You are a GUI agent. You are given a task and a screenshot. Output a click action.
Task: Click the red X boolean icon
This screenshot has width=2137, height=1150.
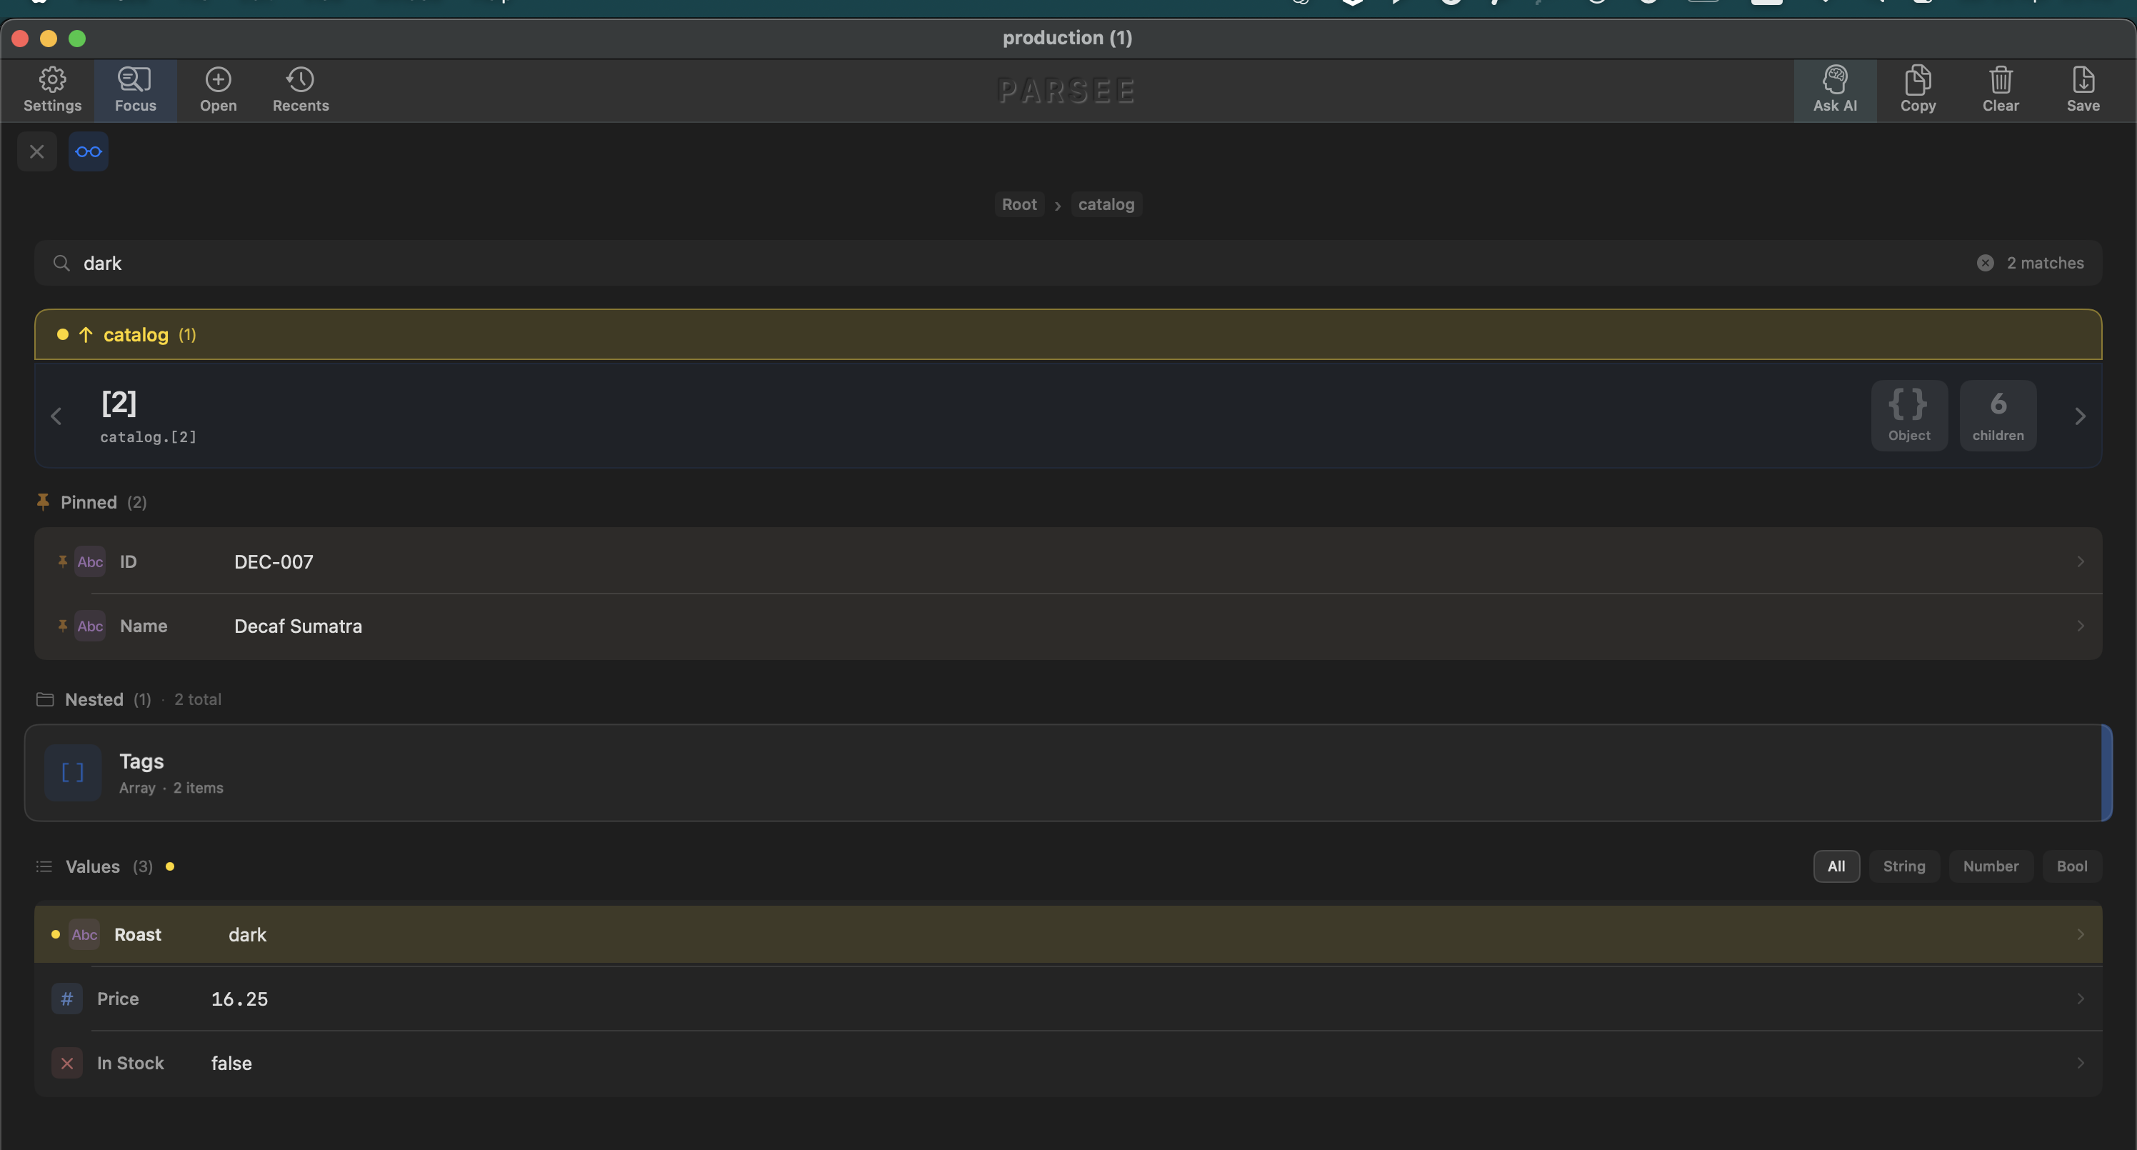(66, 1063)
